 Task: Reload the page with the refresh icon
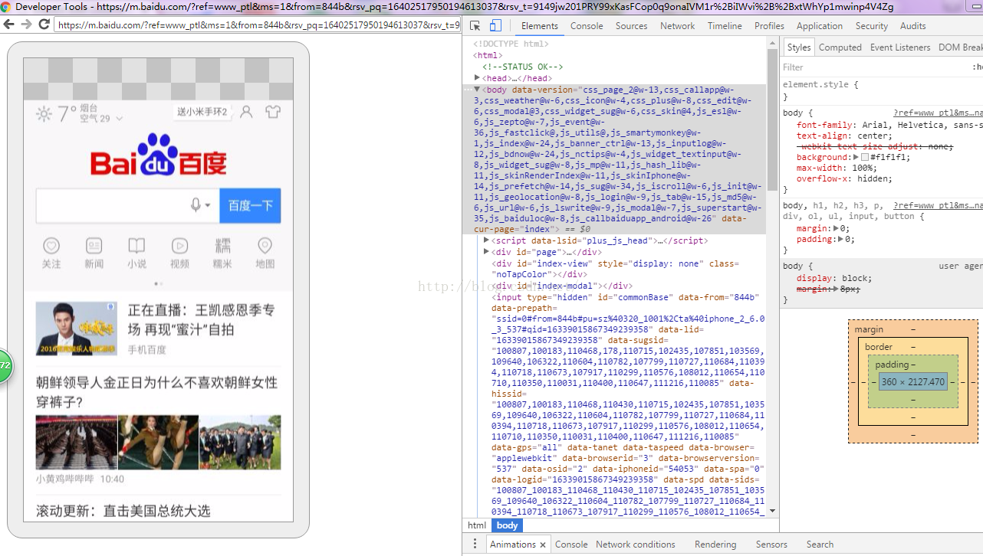(44, 25)
